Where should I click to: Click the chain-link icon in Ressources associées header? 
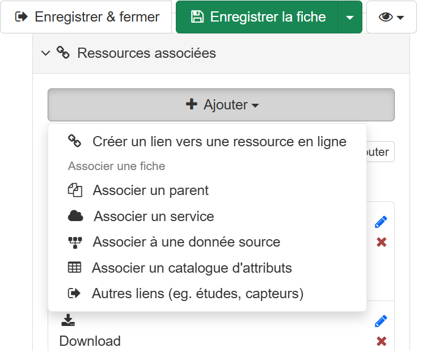coord(63,53)
